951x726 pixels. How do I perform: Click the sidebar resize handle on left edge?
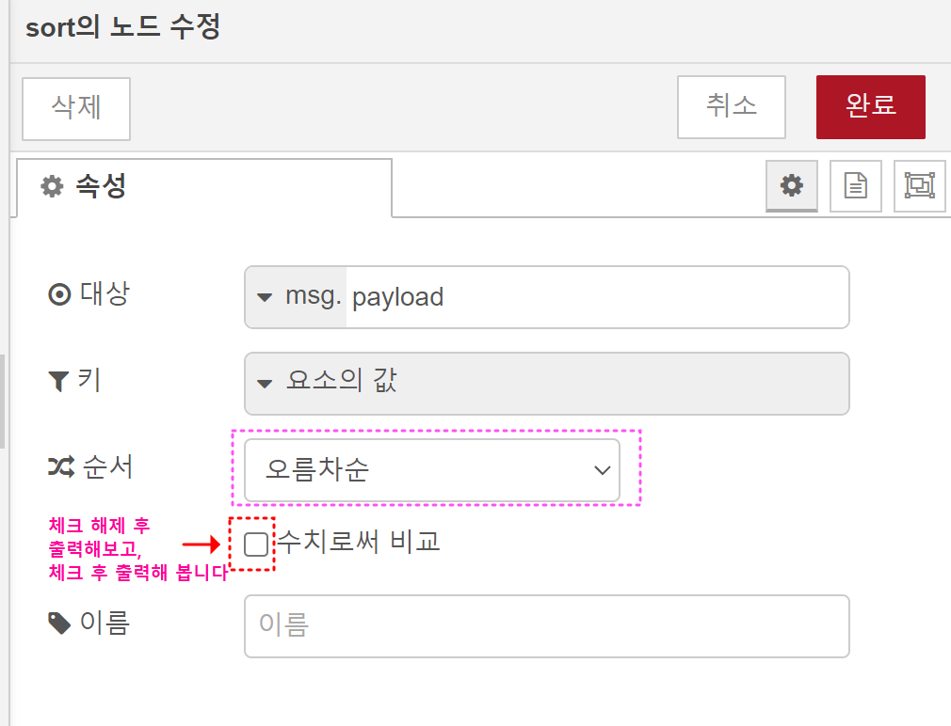coord(3,401)
